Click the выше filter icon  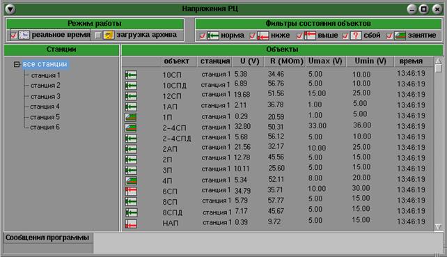310,36
